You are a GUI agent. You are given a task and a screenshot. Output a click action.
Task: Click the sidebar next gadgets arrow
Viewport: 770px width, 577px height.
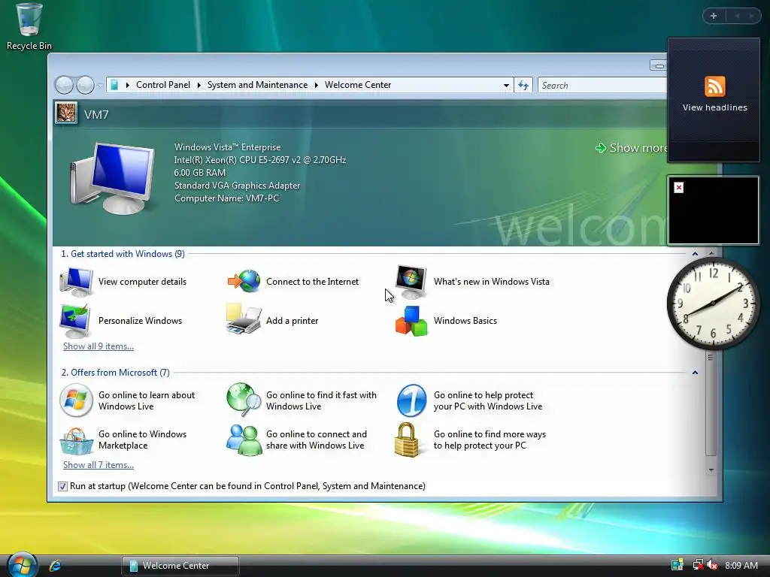click(751, 16)
